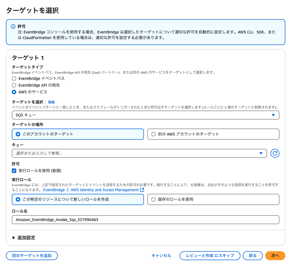The width and height of the screenshot is (289, 279).
Task: Click the info icon in the 許可 notice
Action: (13, 26)
